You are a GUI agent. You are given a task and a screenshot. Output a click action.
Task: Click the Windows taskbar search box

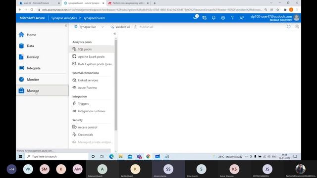[x=57, y=156]
